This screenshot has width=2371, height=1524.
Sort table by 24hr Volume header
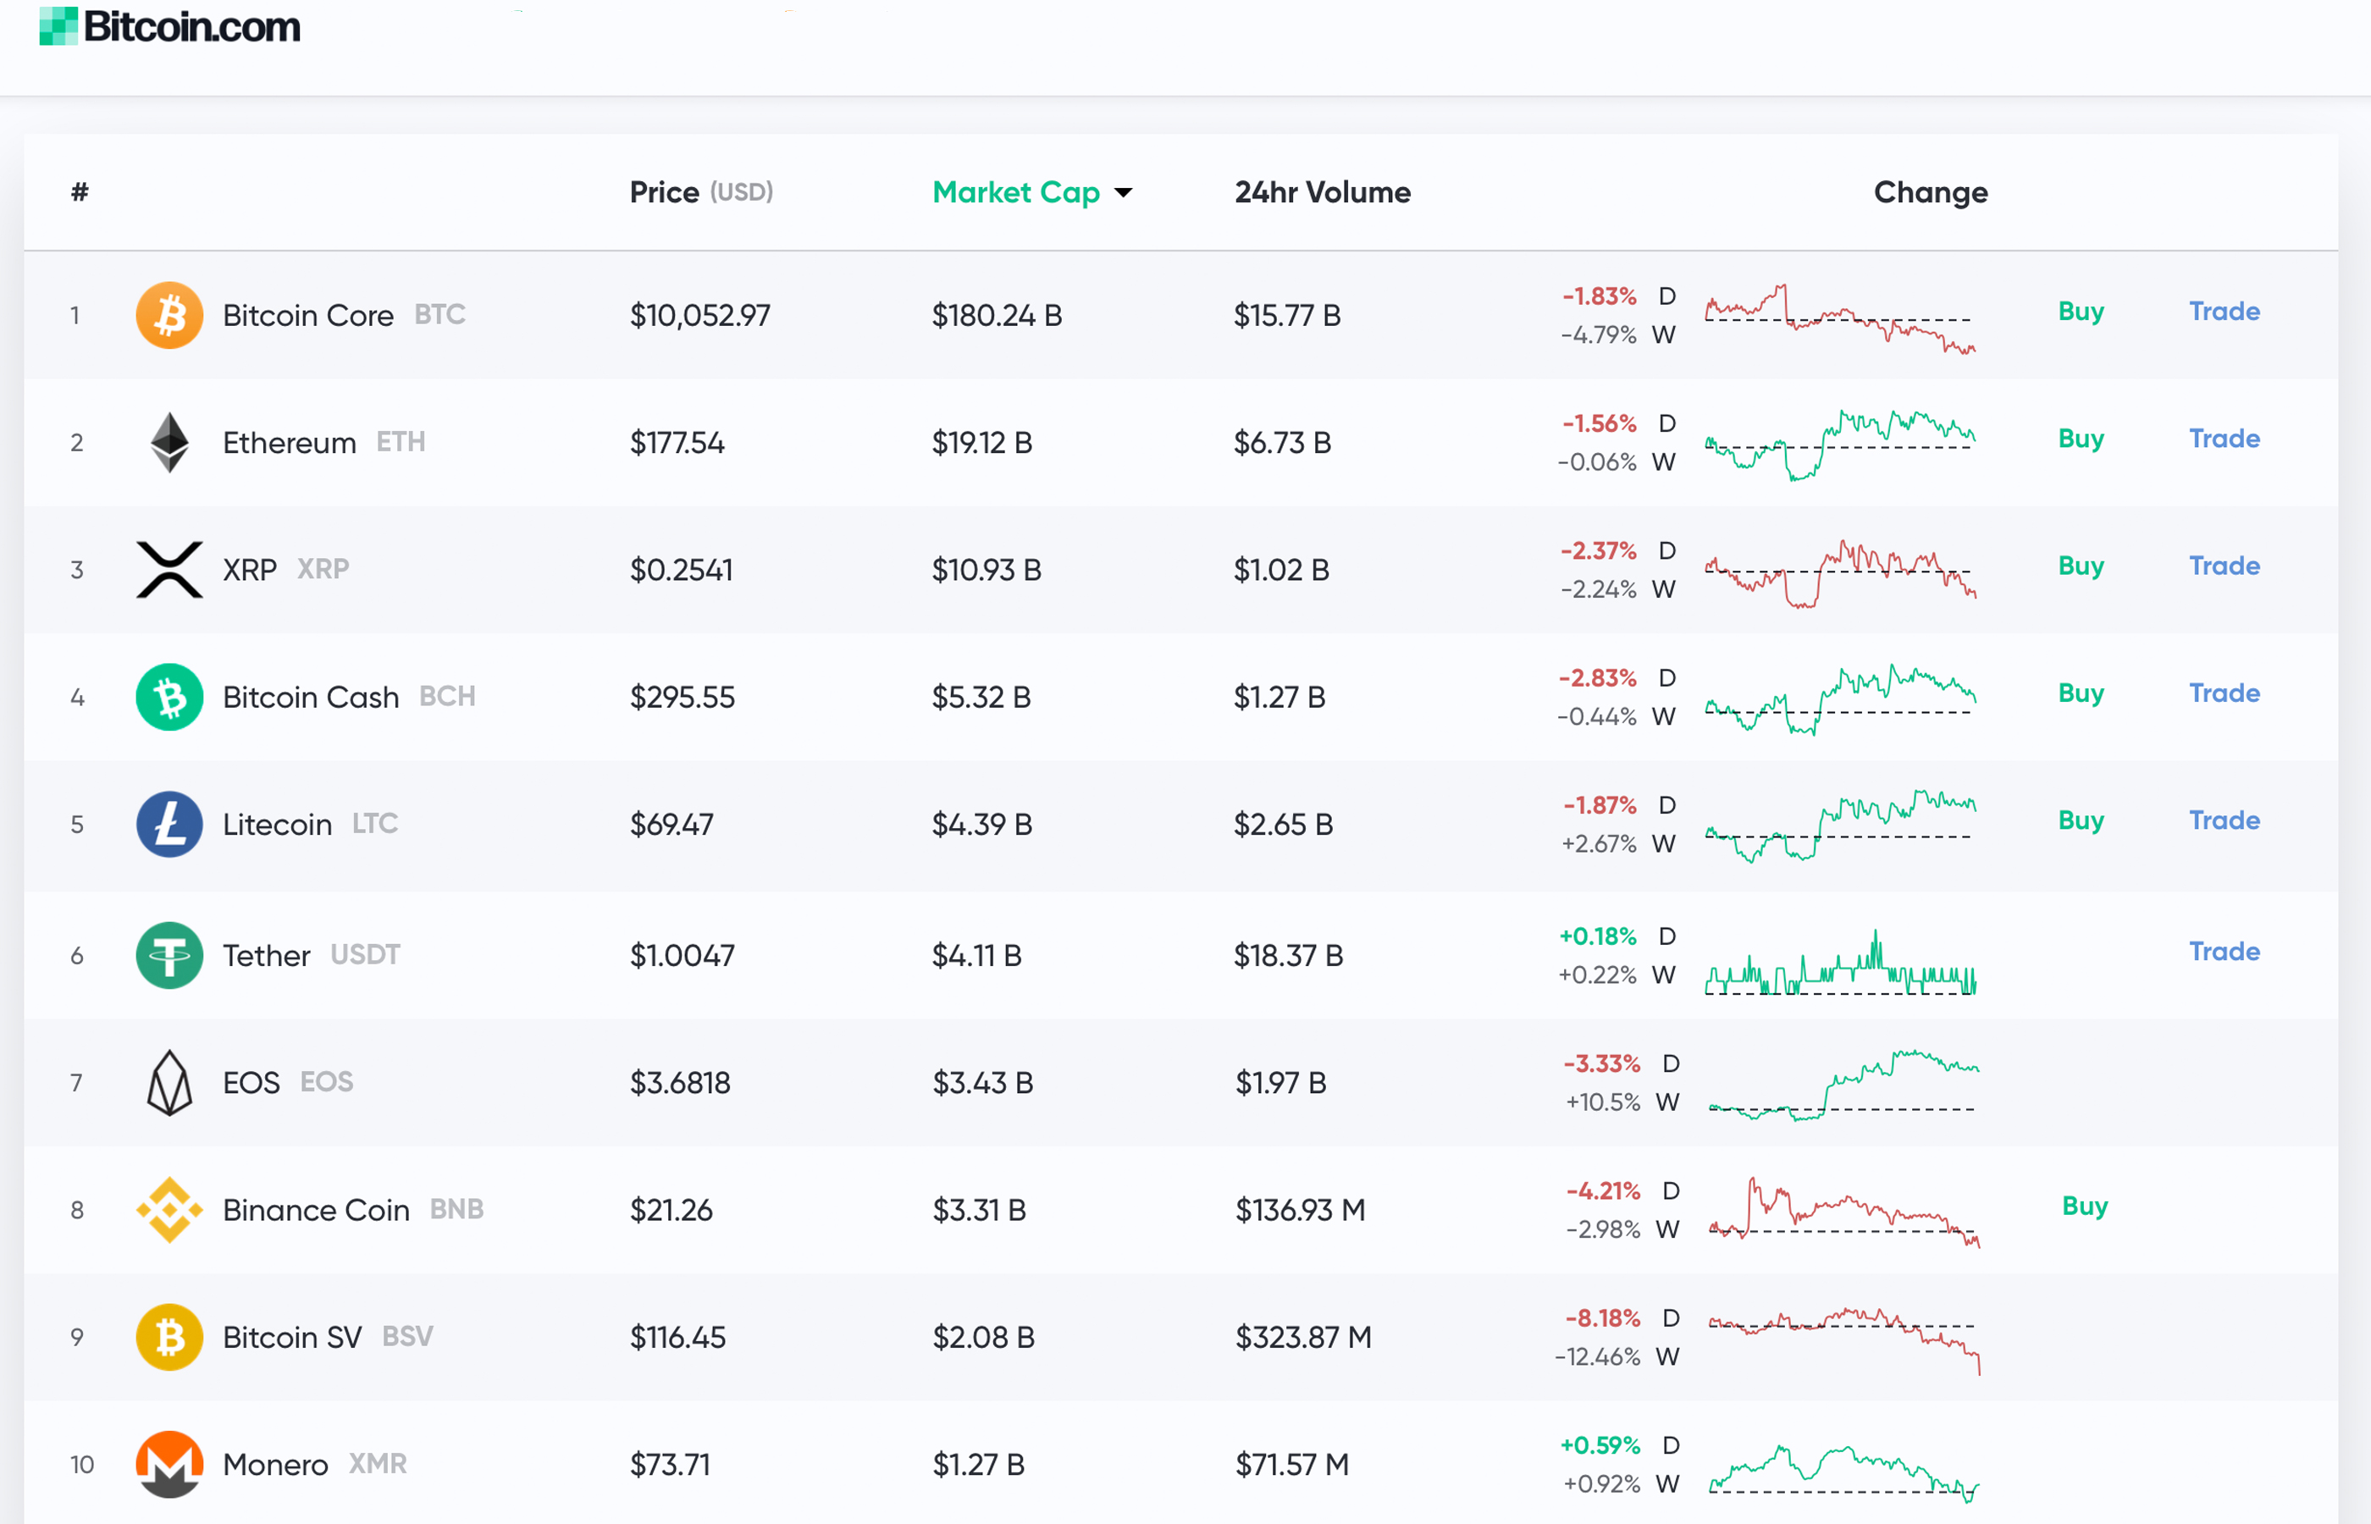coord(1323,192)
